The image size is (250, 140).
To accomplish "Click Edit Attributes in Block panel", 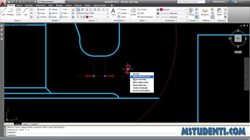I will [x=145, y=17].
